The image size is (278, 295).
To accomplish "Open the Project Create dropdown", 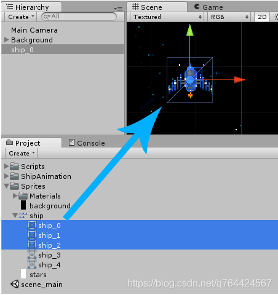I will coord(21,153).
